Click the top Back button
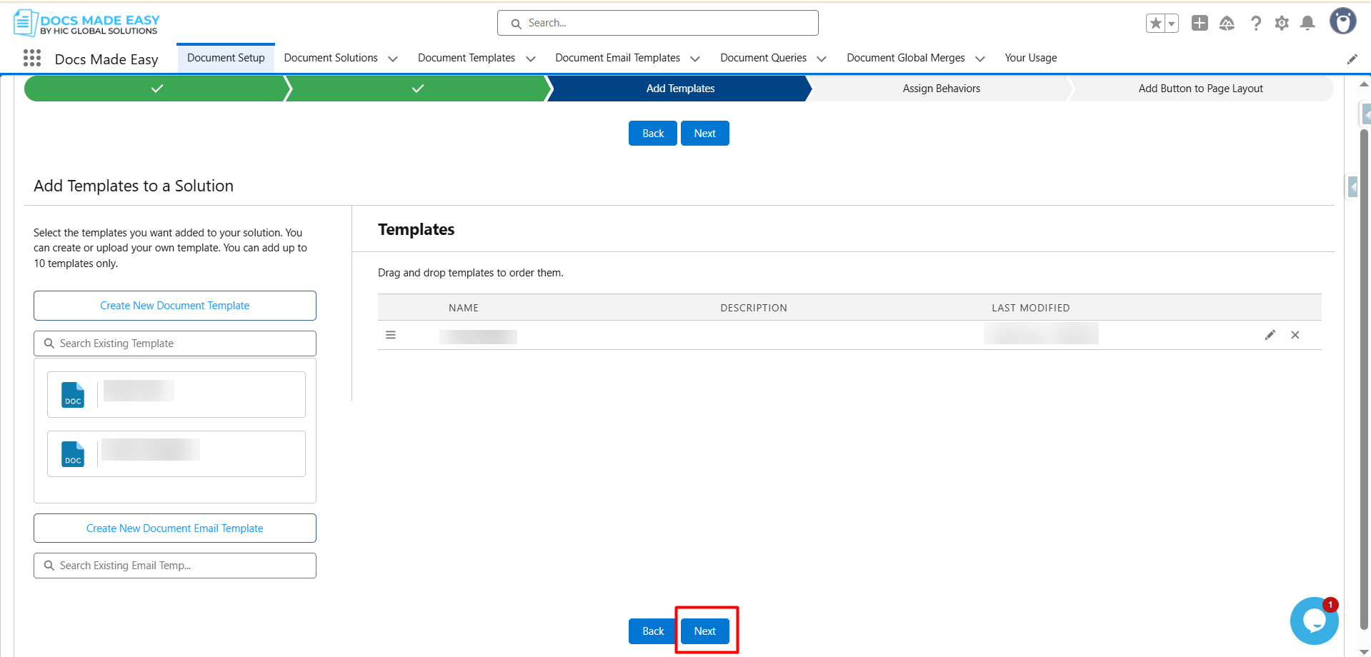 [653, 134]
